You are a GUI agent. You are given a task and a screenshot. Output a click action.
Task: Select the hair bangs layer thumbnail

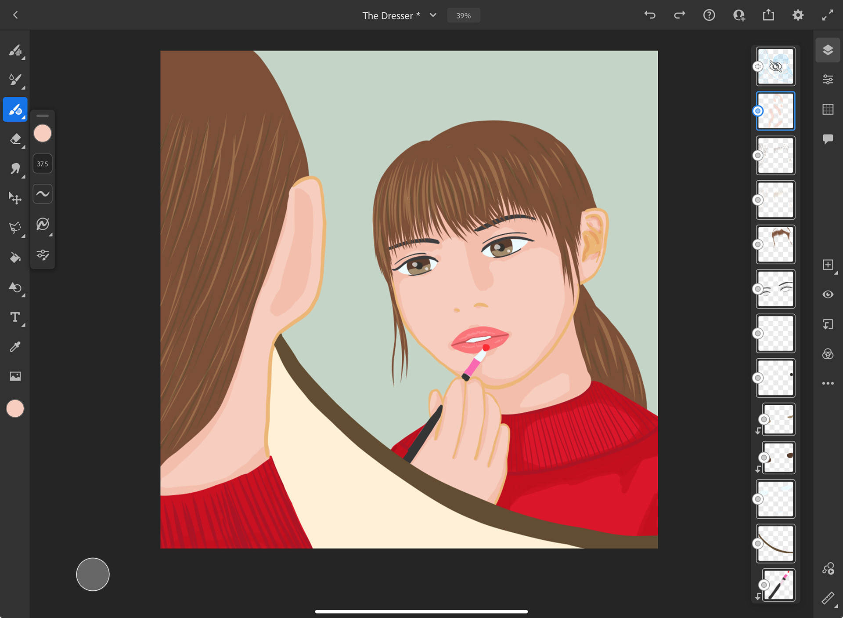coord(775,244)
